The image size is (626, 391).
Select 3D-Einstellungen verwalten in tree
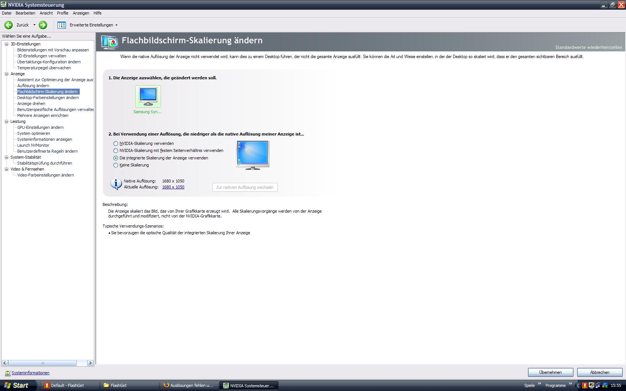click(x=41, y=56)
